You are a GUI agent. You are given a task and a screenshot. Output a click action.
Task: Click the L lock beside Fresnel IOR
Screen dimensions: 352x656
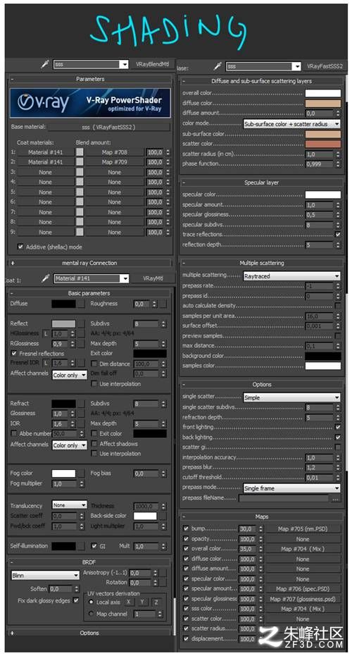tap(46, 363)
